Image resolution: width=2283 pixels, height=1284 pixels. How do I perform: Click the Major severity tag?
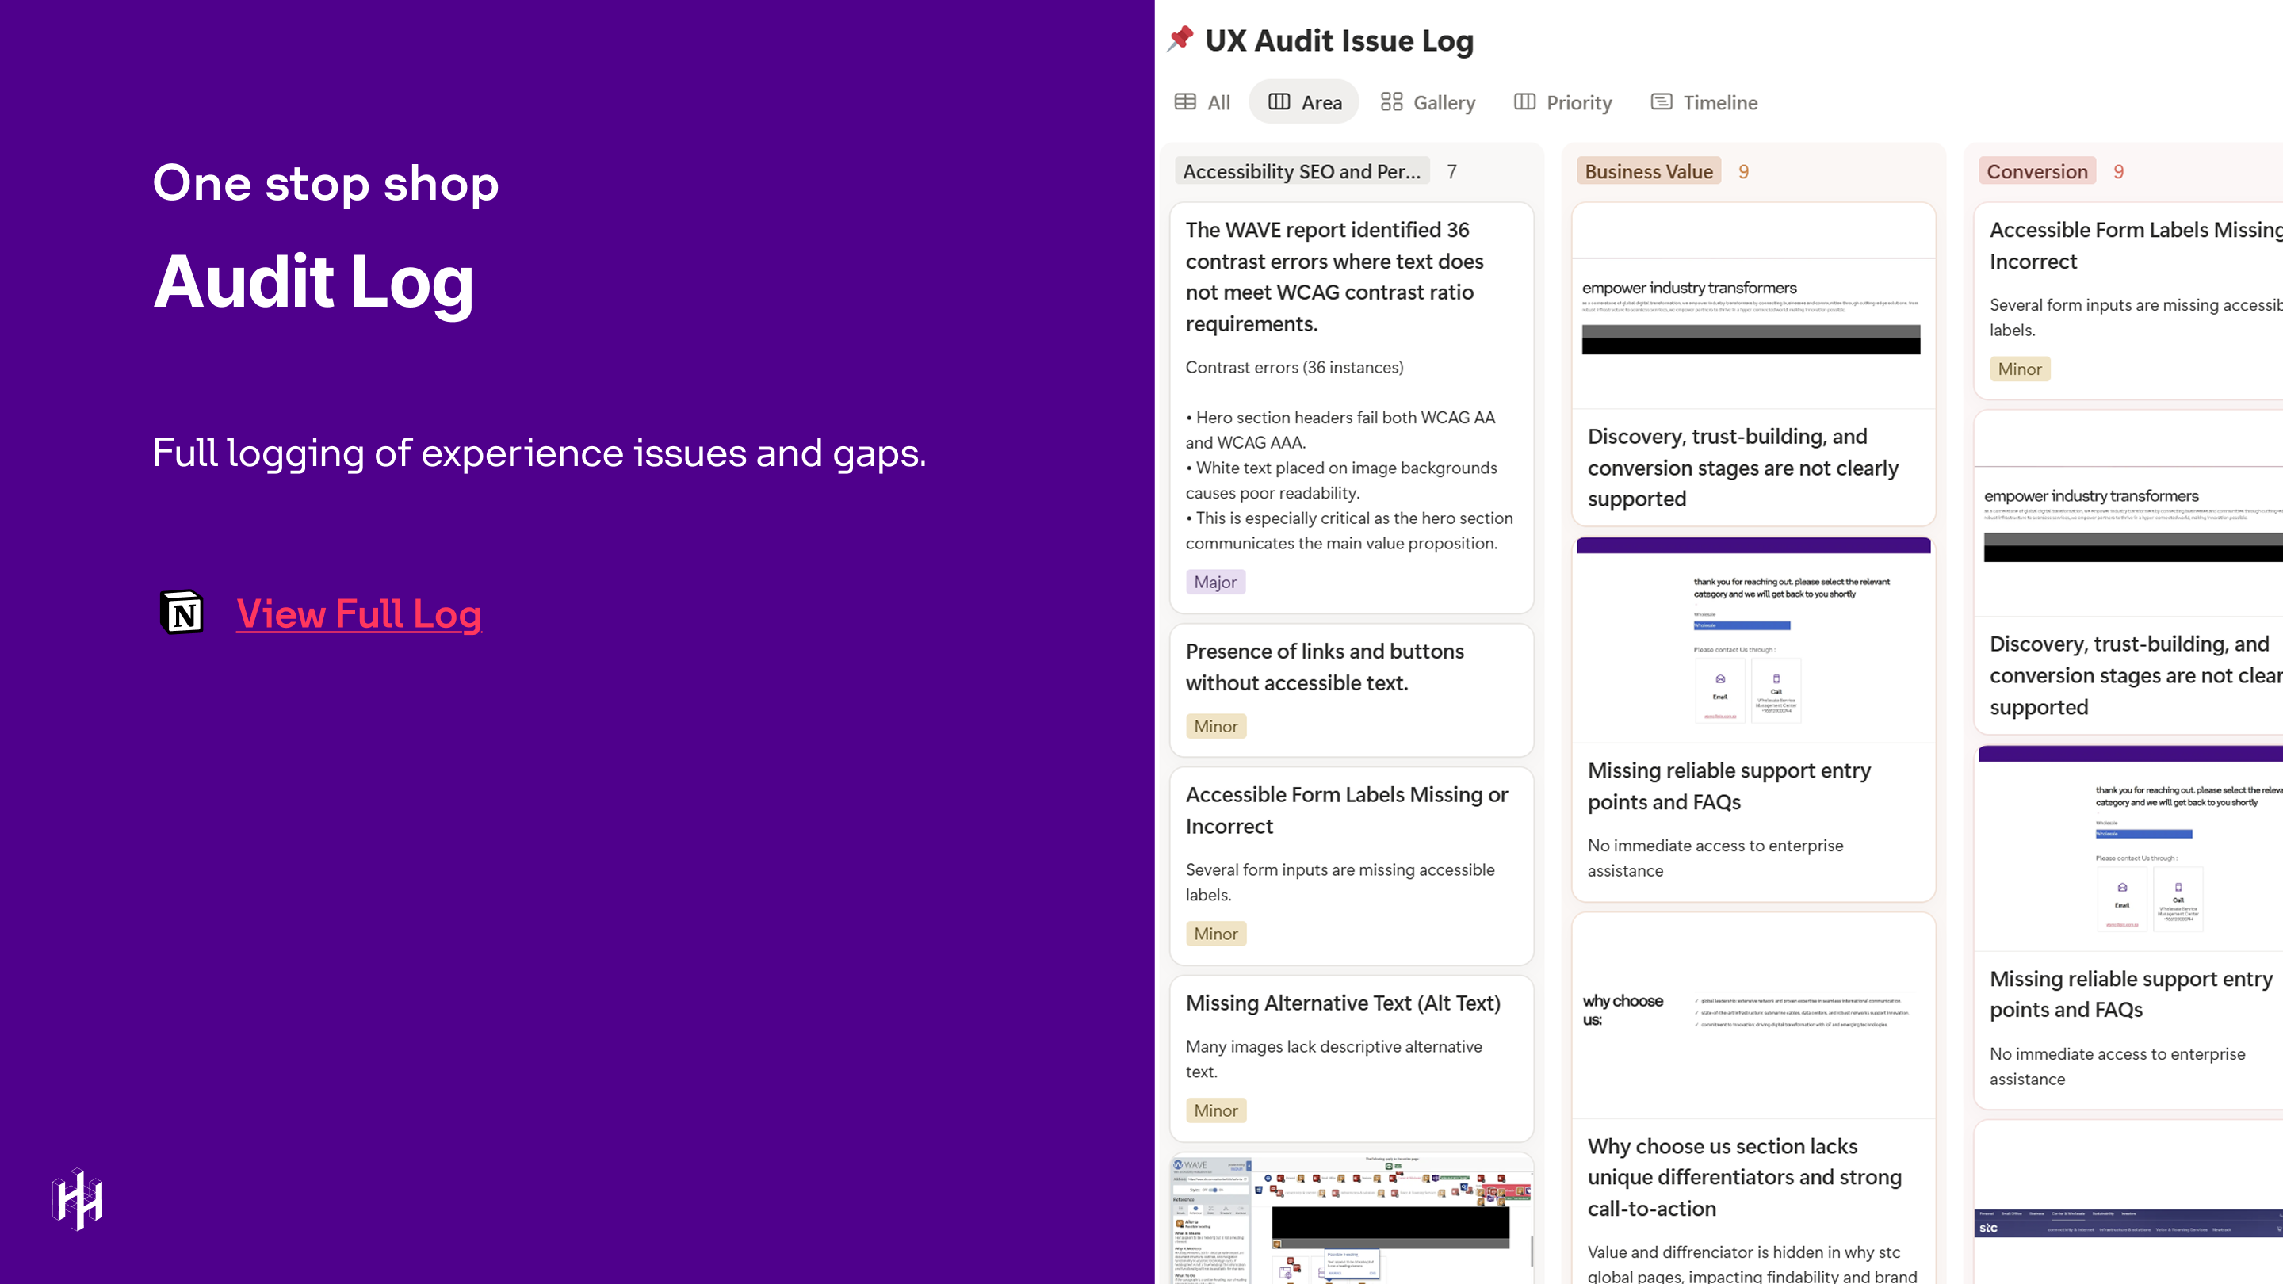[1215, 583]
